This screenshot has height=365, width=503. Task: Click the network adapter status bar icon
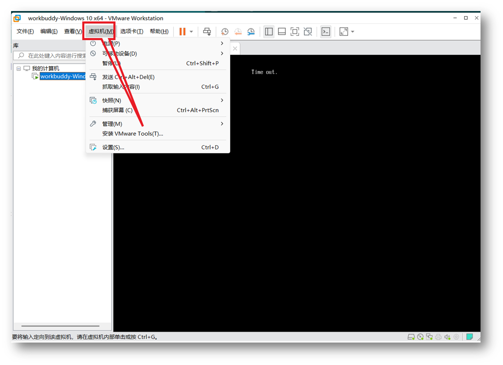pos(429,337)
